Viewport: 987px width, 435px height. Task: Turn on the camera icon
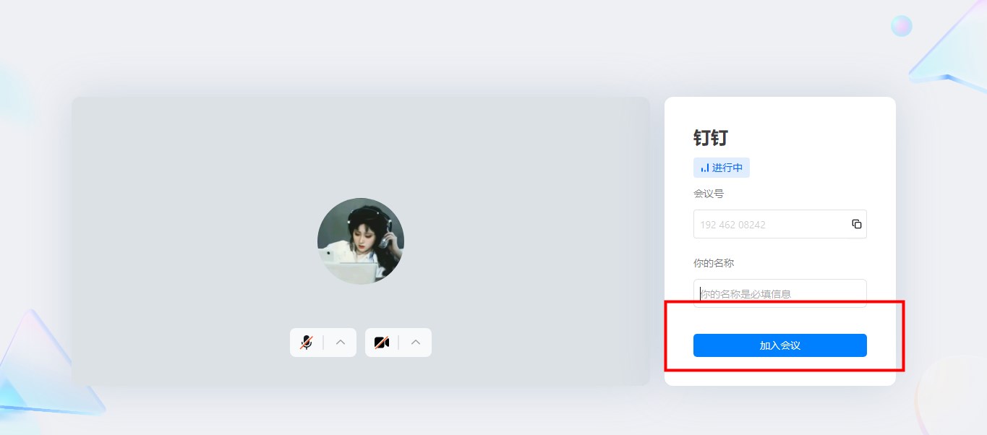382,343
